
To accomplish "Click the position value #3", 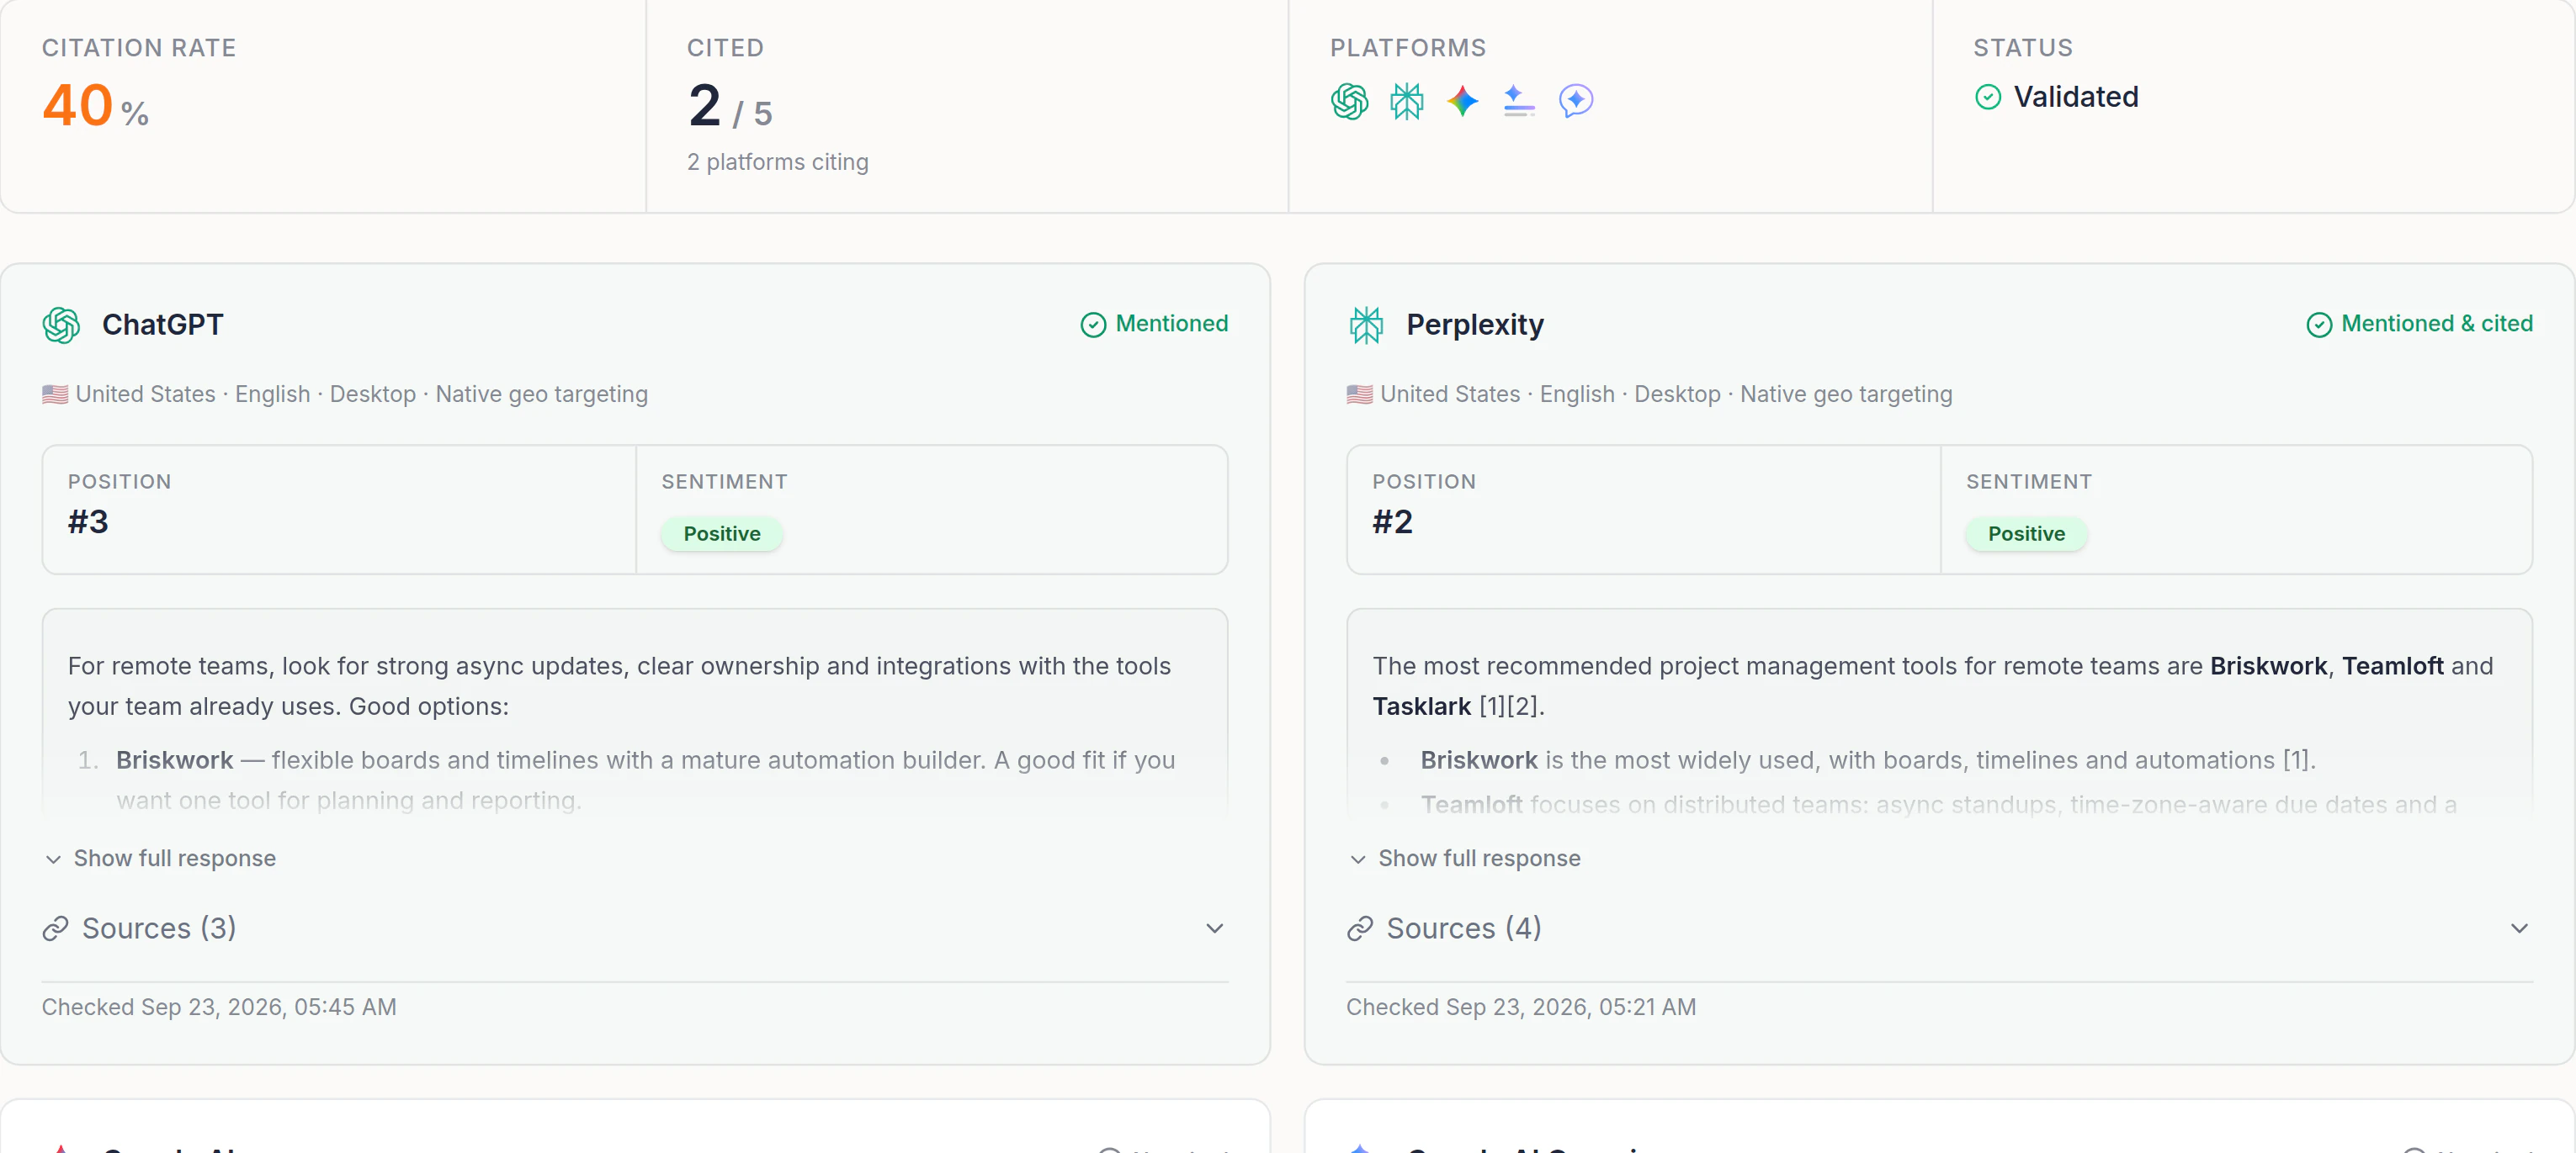I will pyautogui.click(x=88, y=521).
